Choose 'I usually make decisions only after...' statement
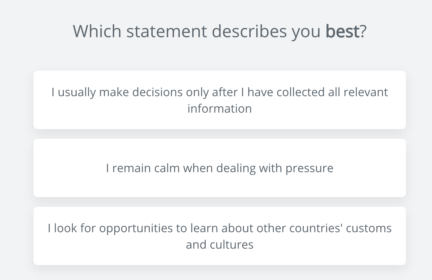 pos(219,100)
